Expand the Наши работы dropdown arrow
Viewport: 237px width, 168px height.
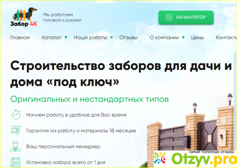(112, 37)
